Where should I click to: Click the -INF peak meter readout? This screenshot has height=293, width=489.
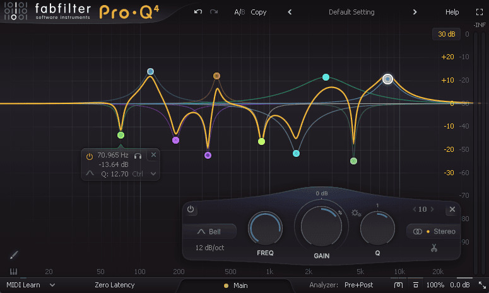[x=480, y=25]
